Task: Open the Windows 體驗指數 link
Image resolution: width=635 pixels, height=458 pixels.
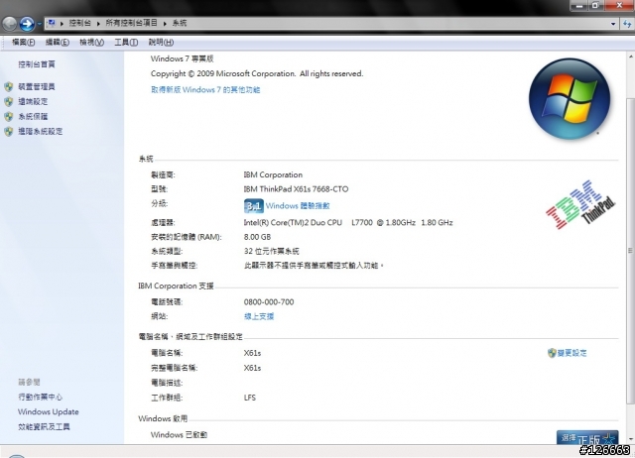Action: pos(298,206)
